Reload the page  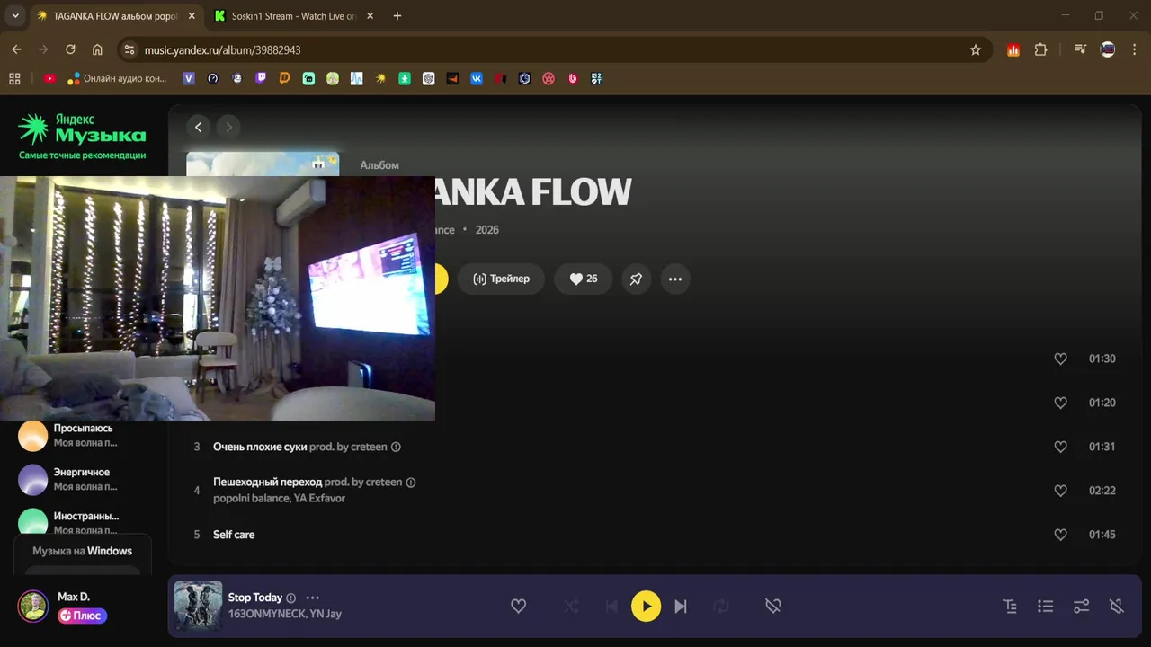[70, 50]
